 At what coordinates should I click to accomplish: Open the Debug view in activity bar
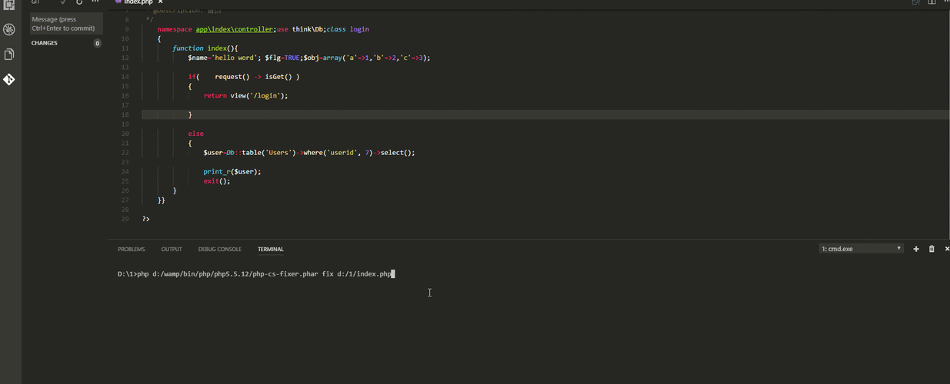(9, 29)
